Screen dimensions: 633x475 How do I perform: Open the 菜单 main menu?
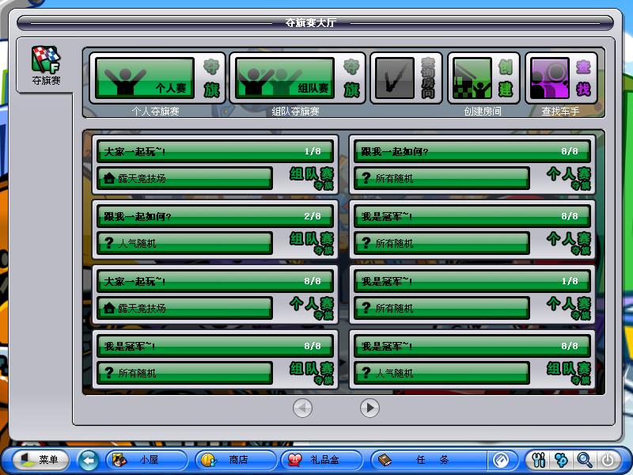click(40, 459)
